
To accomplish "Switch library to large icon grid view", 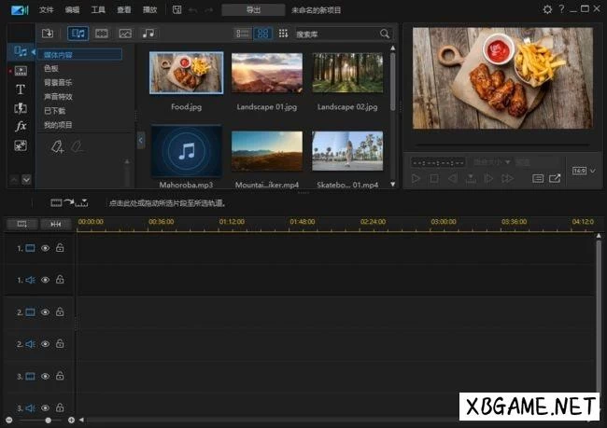I will click(262, 34).
